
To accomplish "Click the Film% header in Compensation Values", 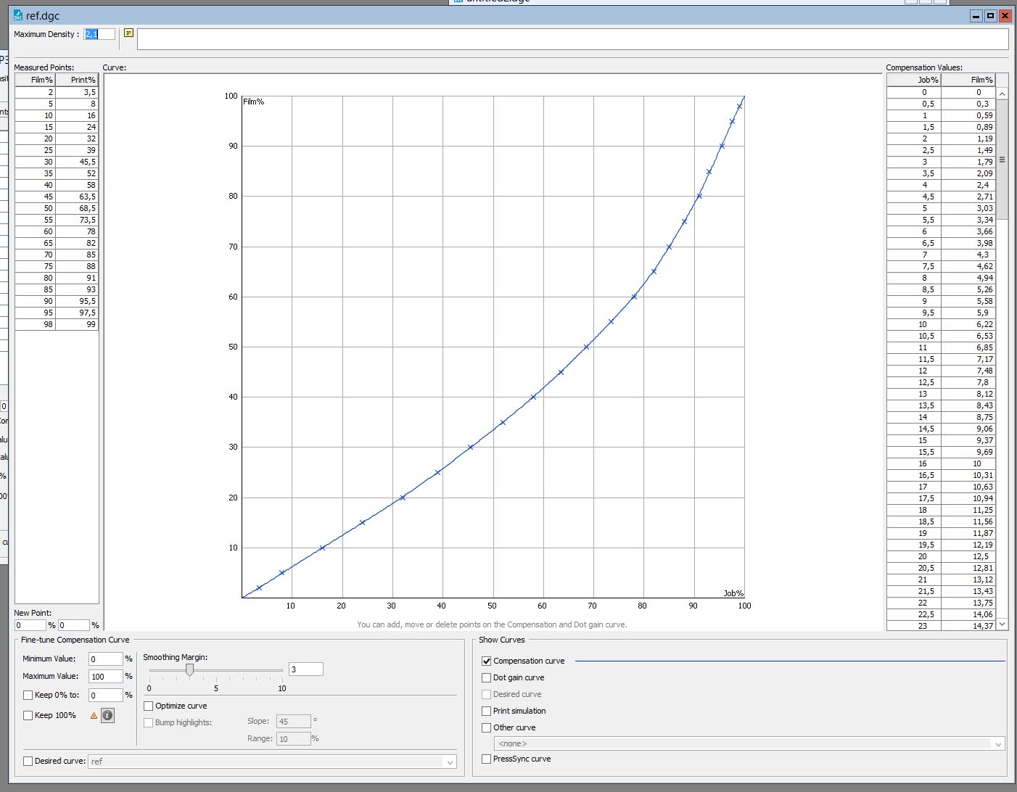I will point(968,80).
